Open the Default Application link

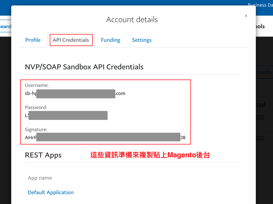(x=51, y=192)
